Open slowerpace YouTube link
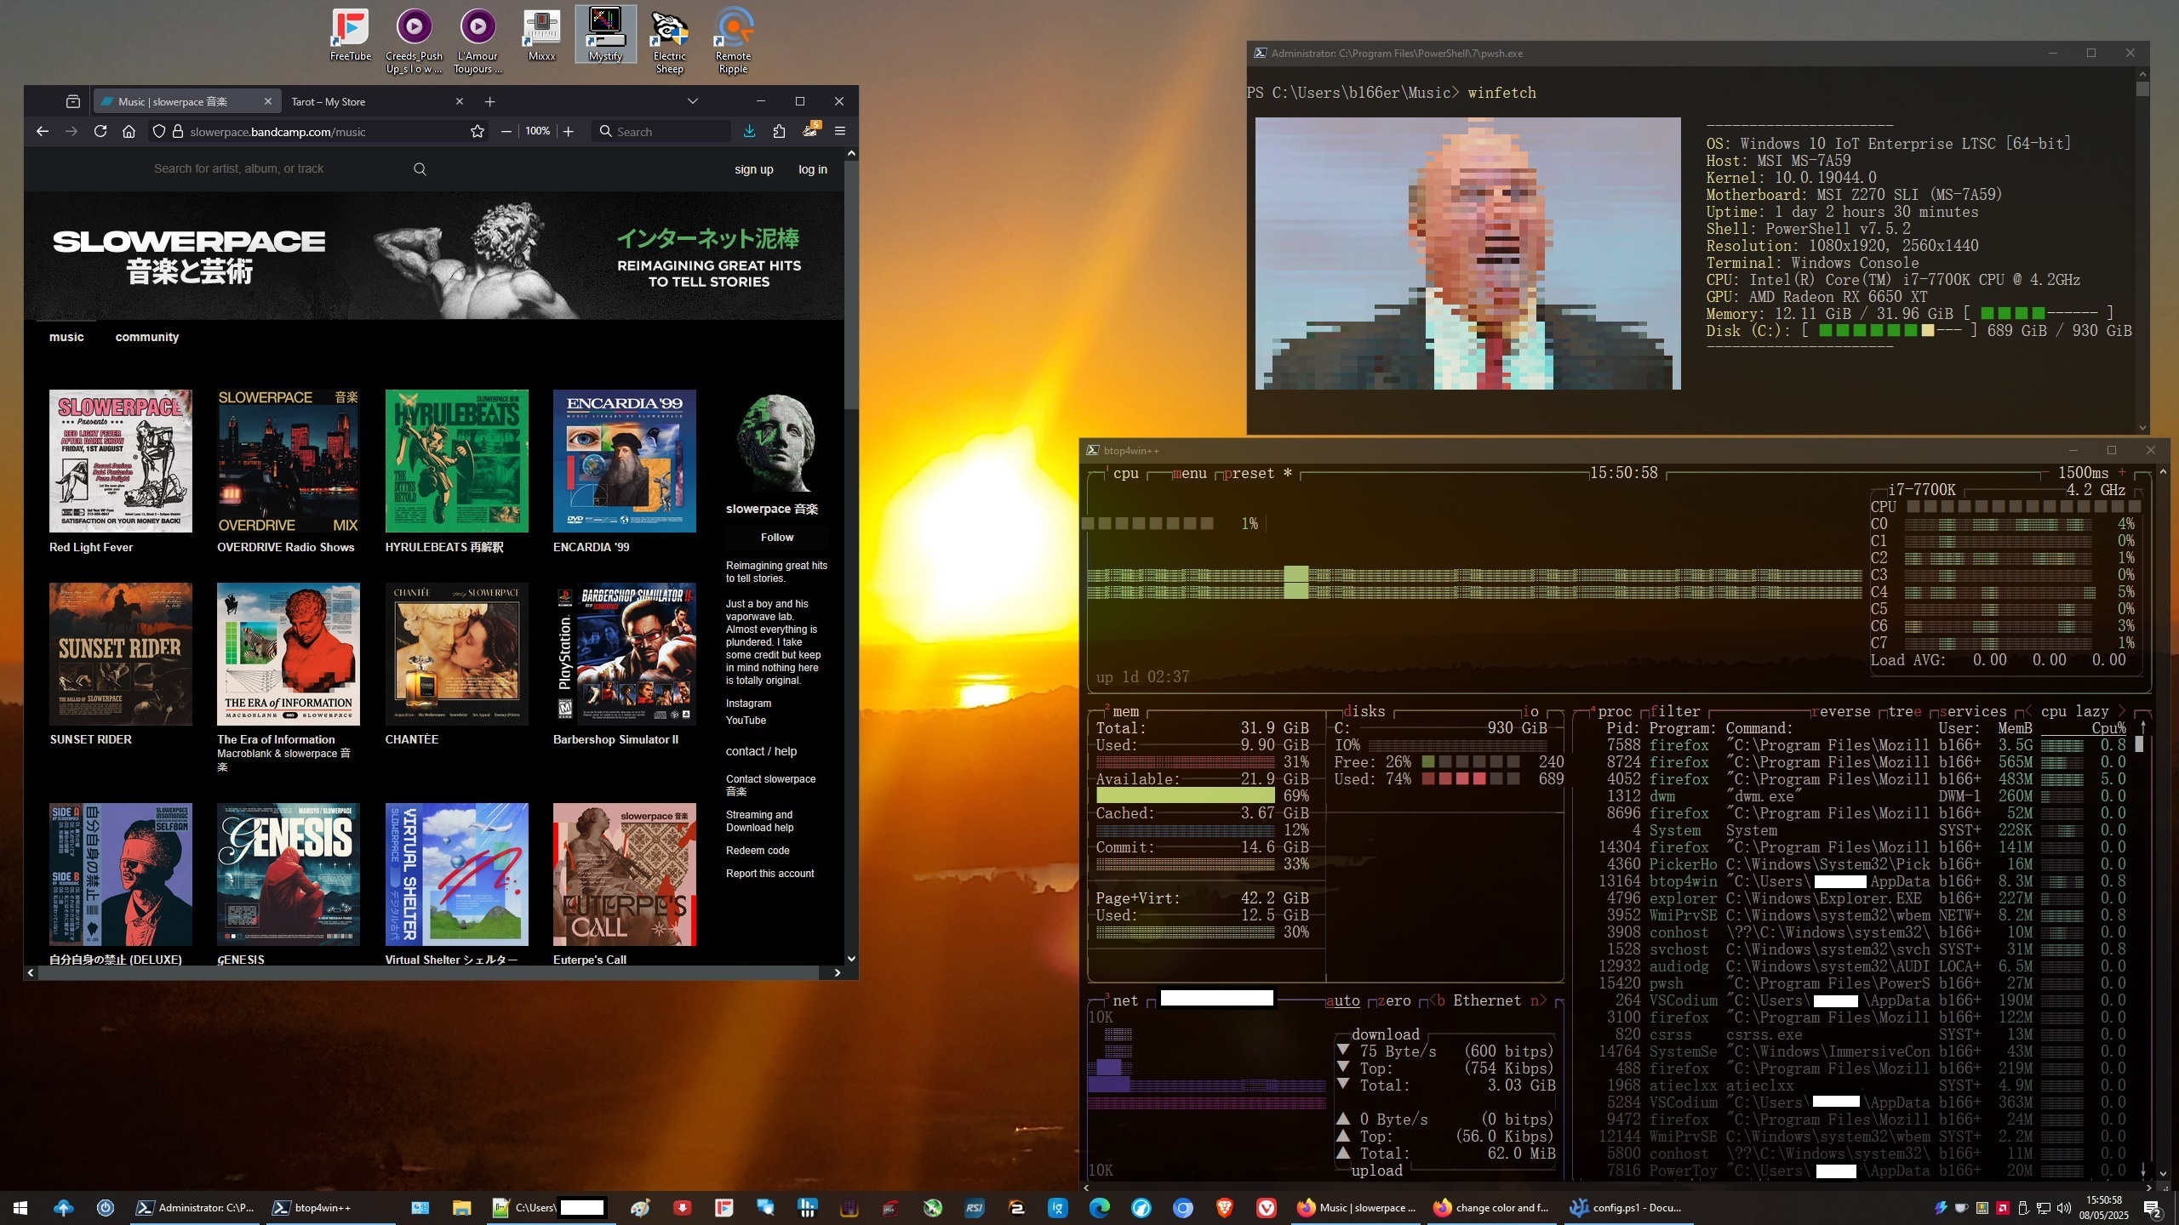 tap(746, 721)
